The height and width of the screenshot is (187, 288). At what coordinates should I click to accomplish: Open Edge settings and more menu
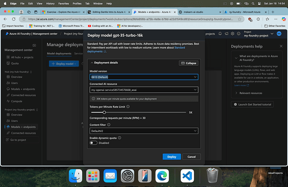(x=276, y=19)
